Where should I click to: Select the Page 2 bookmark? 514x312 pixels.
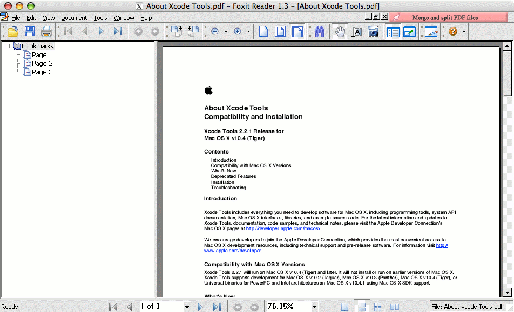pyautogui.click(x=41, y=63)
